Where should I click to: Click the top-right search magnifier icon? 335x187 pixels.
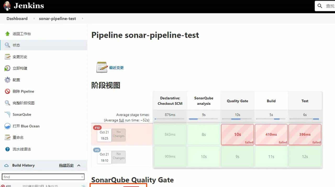tap(320, 6)
